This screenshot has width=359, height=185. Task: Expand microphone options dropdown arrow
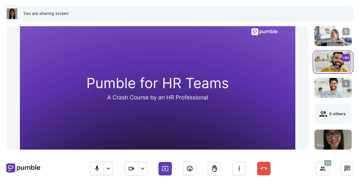[108, 169]
